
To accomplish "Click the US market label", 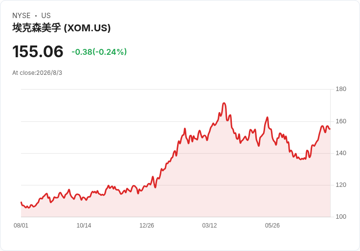I will tap(46, 16).
